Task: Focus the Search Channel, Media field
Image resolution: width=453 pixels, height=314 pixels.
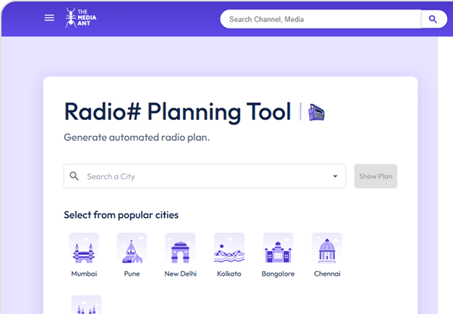Action: (320, 19)
